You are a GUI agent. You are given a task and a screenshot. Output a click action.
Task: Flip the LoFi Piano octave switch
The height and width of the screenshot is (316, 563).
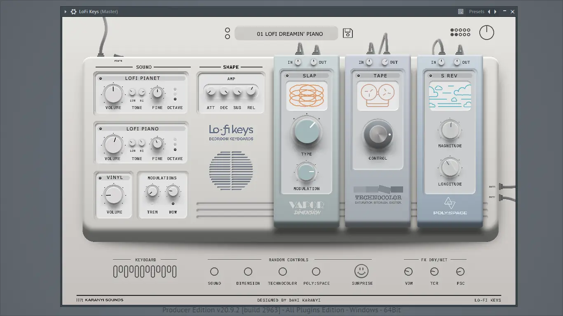(x=175, y=145)
